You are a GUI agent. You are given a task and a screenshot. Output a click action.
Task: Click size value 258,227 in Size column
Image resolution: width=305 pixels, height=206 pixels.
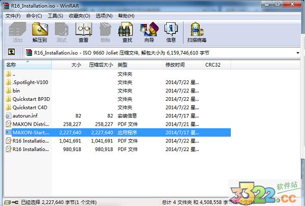click(72, 124)
